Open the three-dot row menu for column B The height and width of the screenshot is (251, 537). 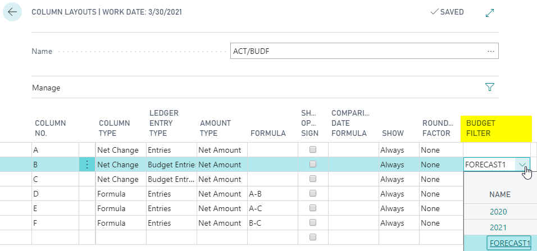tap(87, 165)
